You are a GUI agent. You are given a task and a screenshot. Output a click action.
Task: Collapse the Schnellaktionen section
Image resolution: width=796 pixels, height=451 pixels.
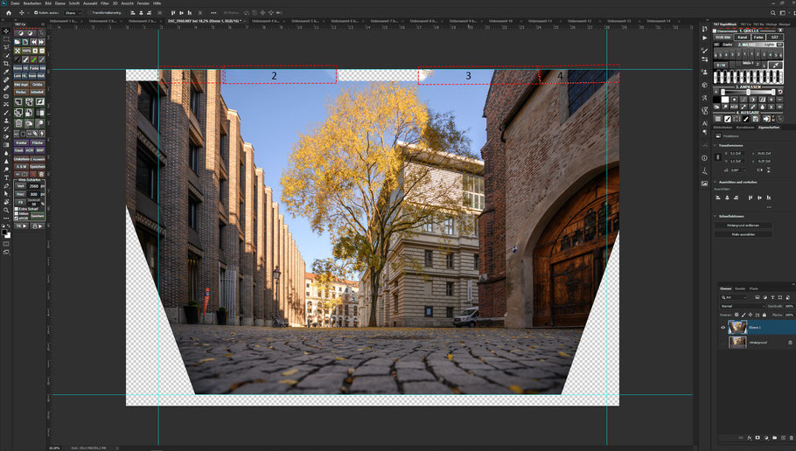716,215
